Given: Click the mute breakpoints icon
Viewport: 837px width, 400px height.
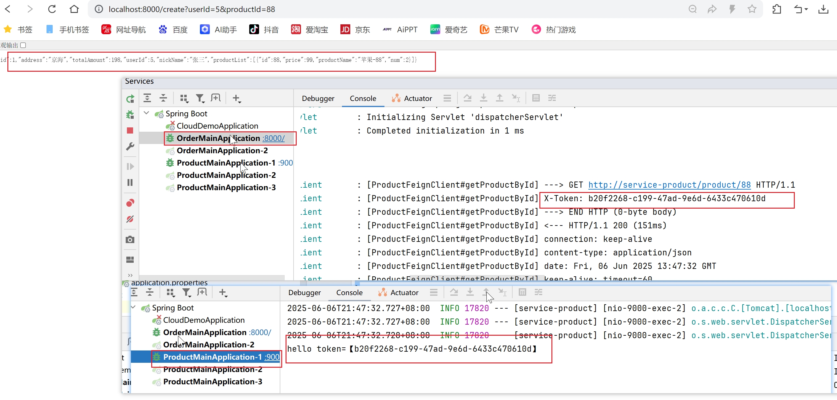Looking at the screenshot, I should tap(130, 219).
